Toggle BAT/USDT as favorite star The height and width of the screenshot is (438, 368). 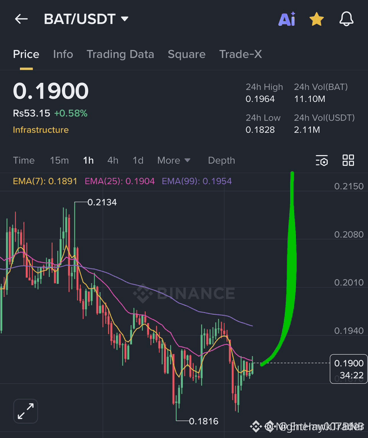pyautogui.click(x=316, y=19)
